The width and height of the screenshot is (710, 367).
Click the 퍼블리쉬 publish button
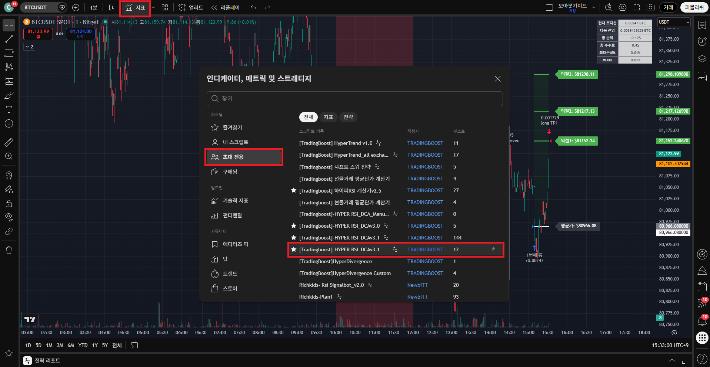tap(694, 7)
